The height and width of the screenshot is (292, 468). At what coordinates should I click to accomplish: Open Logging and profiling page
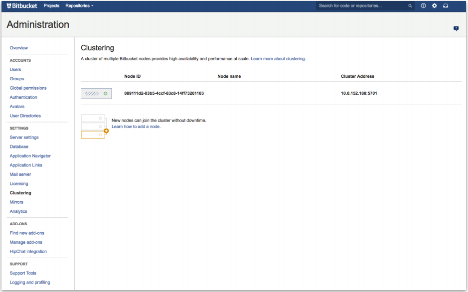[30, 283]
